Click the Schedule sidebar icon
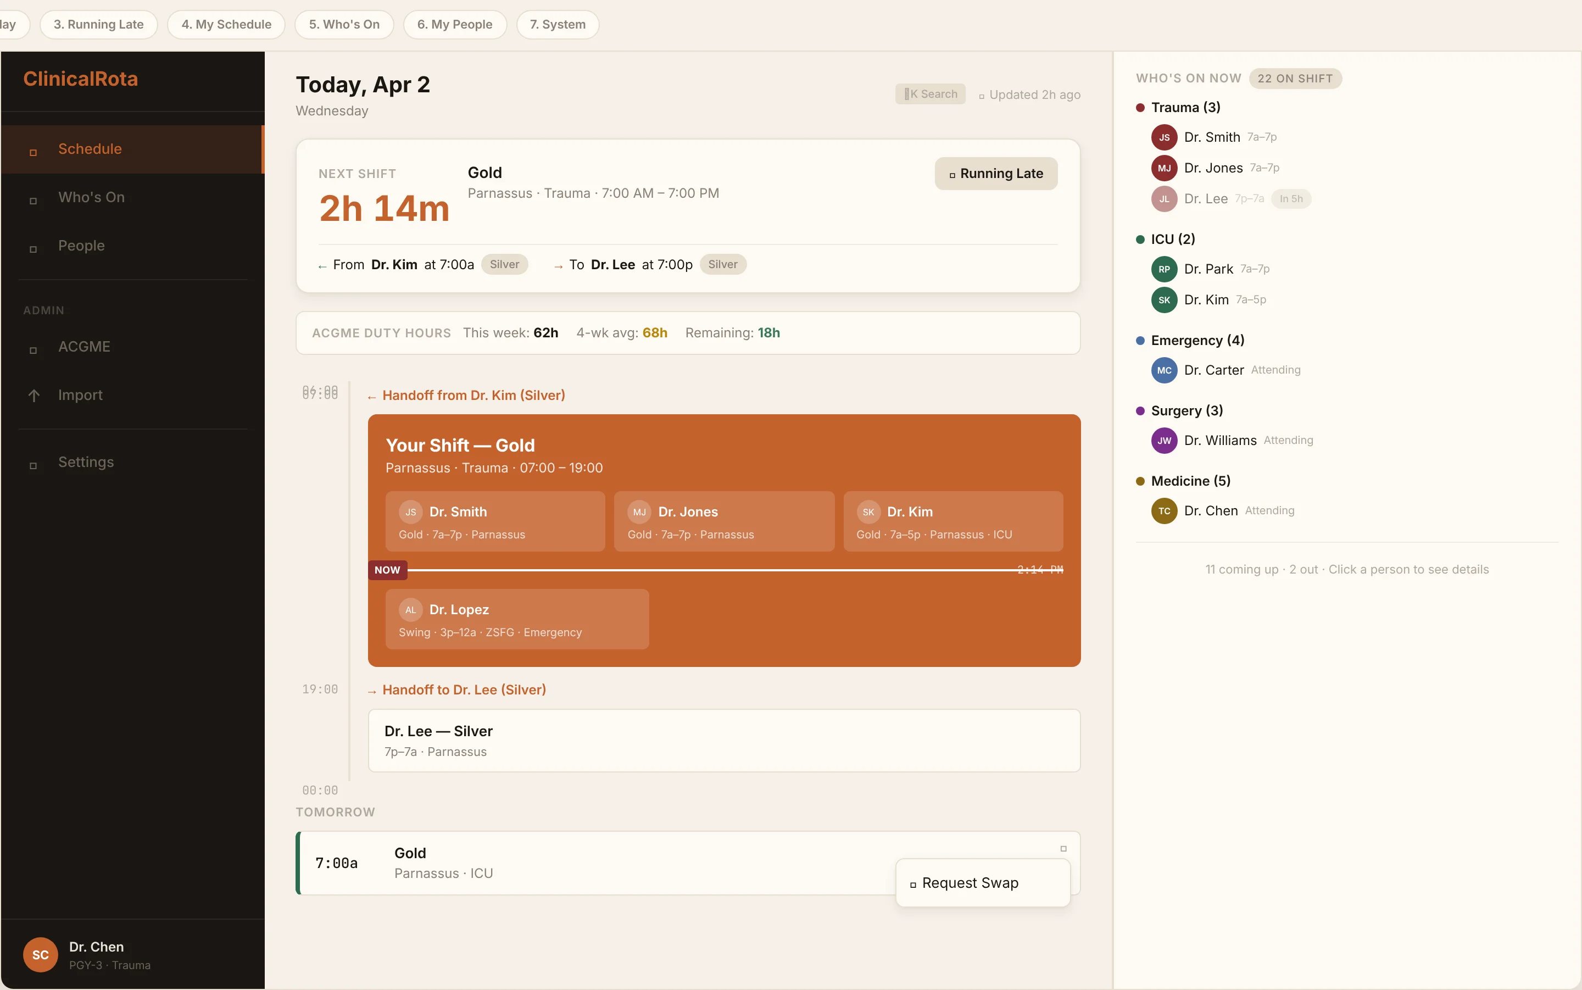 pos(34,152)
